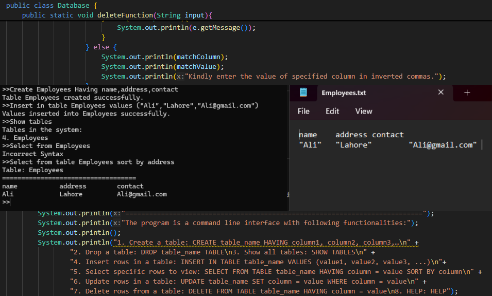The height and width of the screenshot is (296, 492).
Task: Click the "Incorrect Syntax" message in the terminal
Action: point(32,154)
